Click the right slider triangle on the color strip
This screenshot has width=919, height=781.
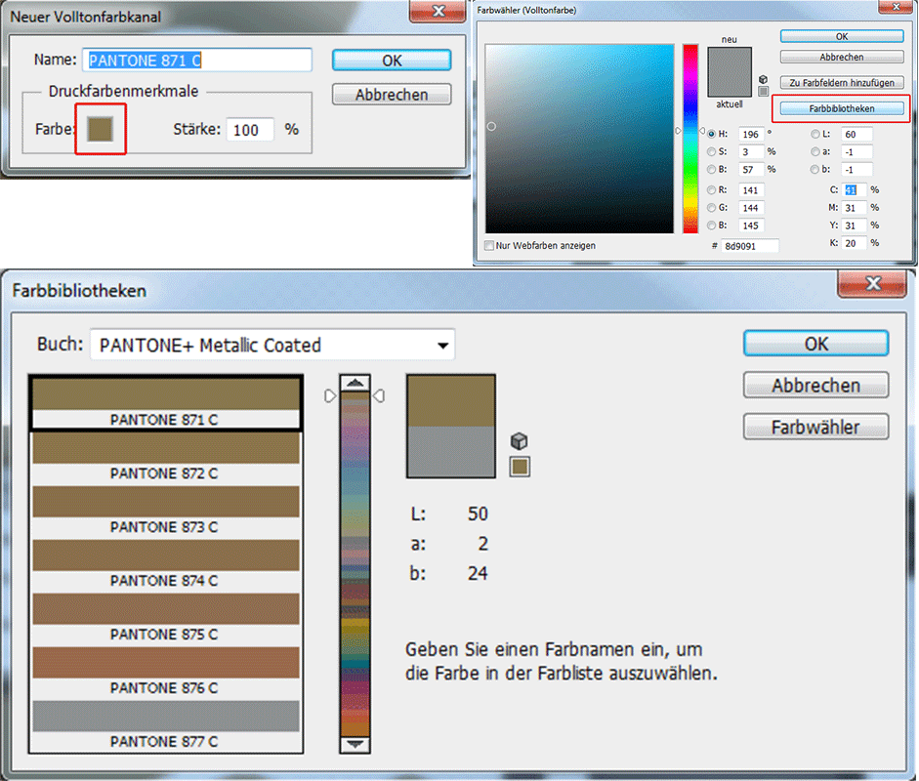(x=379, y=396)
